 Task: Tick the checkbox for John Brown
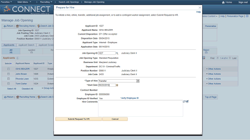click(x=9, y=74)
